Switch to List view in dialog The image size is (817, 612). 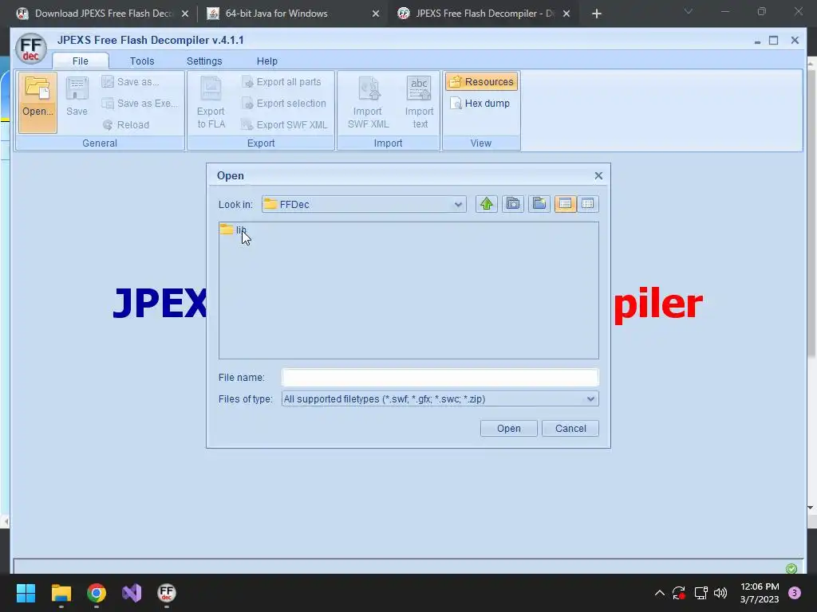[x=566, y=204]
